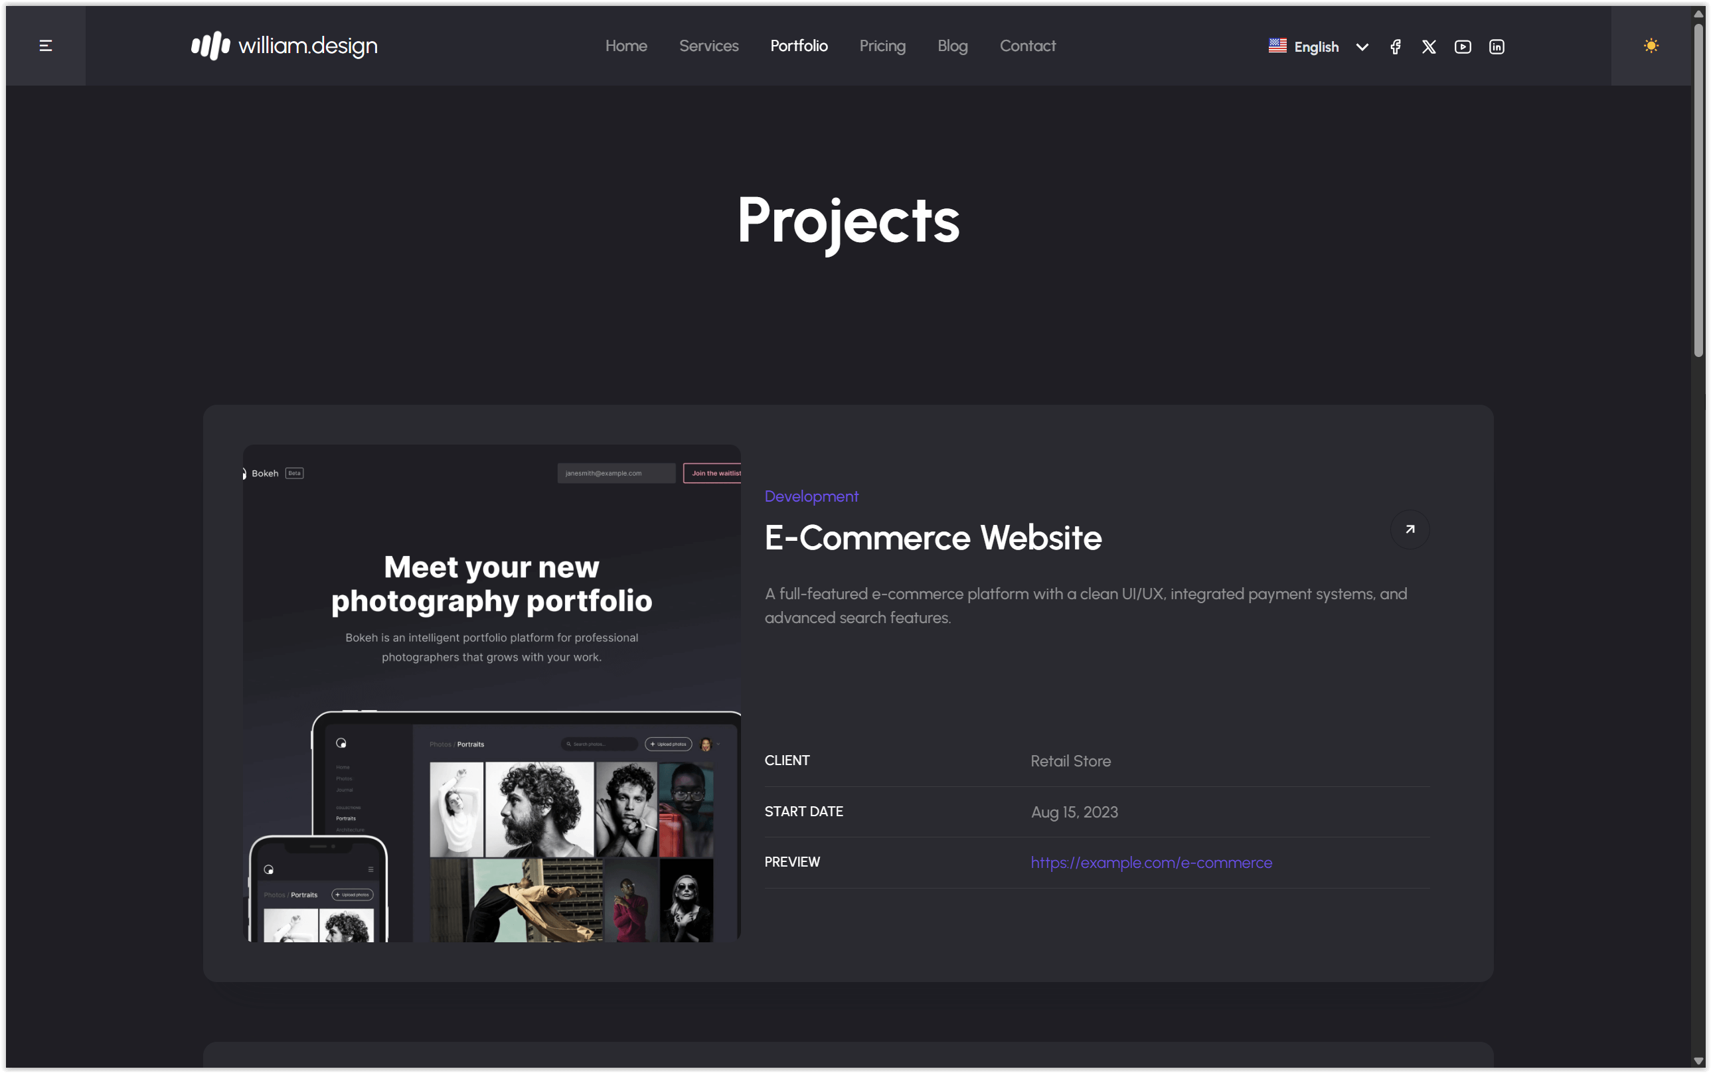Image resolution: width=1711 pixels, height=1073 pixels.
Task: Open the hamburger navigation menu
Action: (45, 45)
